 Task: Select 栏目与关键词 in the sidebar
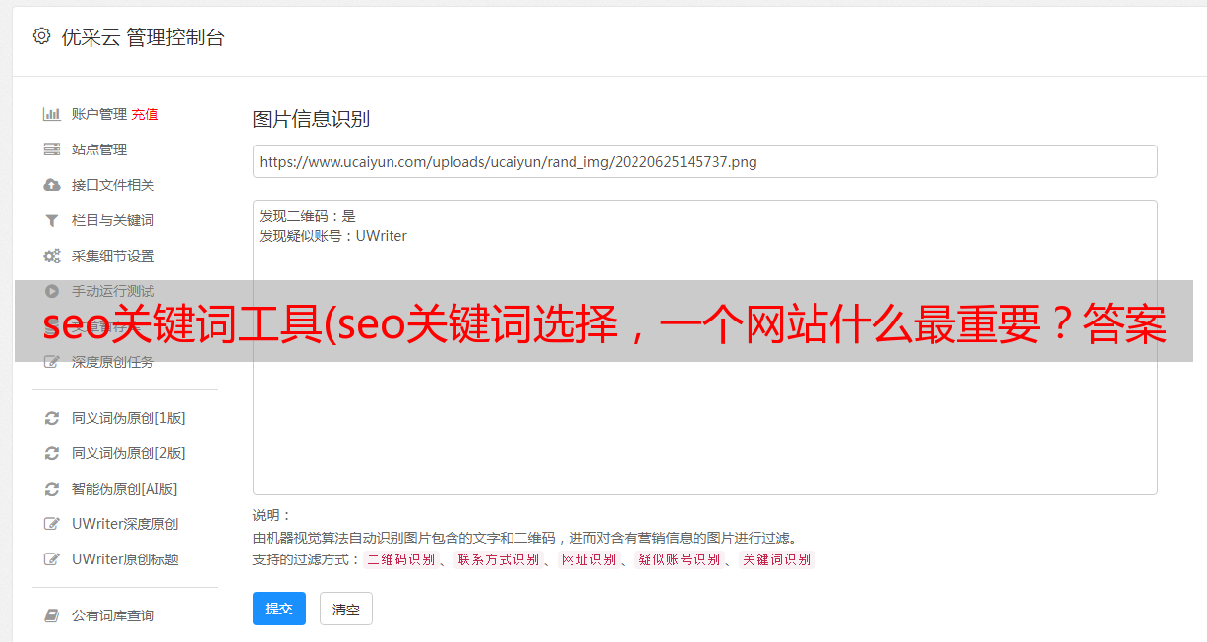coord(113,220)
